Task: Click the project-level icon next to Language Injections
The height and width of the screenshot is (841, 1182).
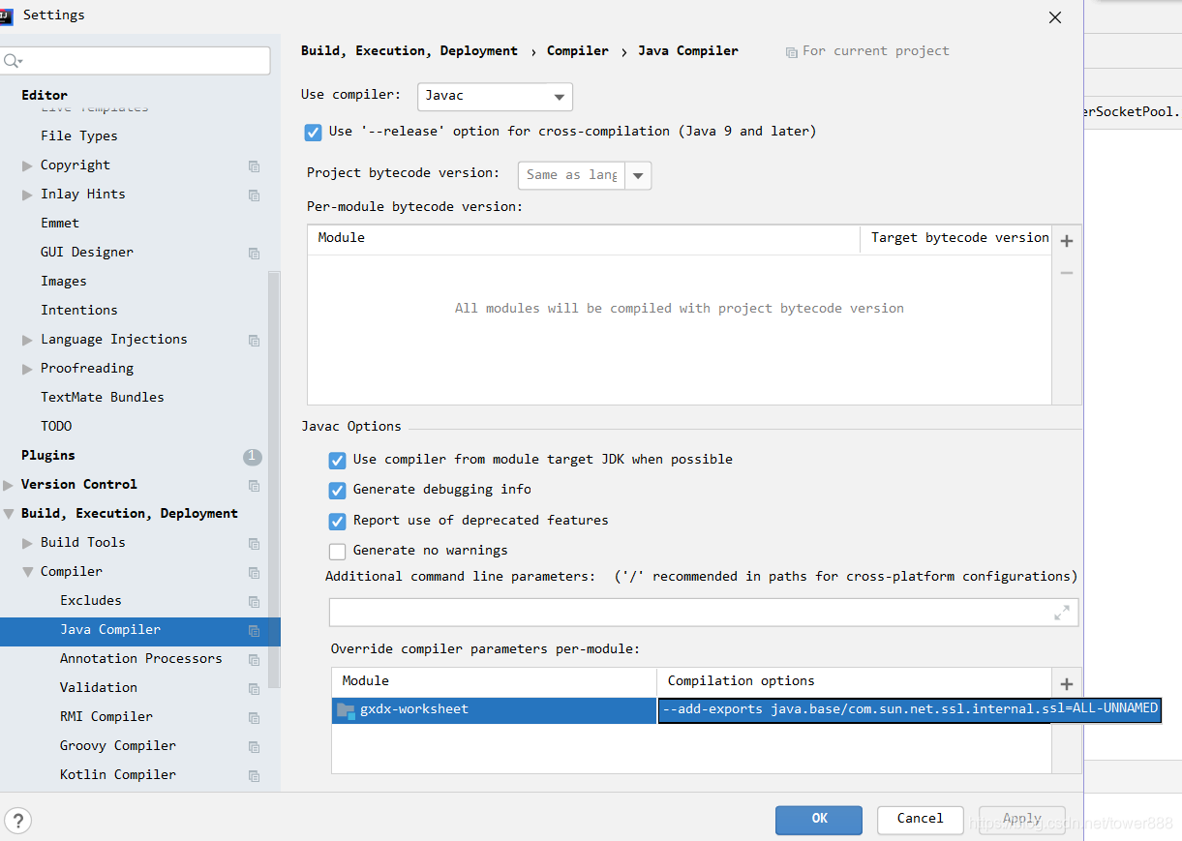Action: [254, 340]
